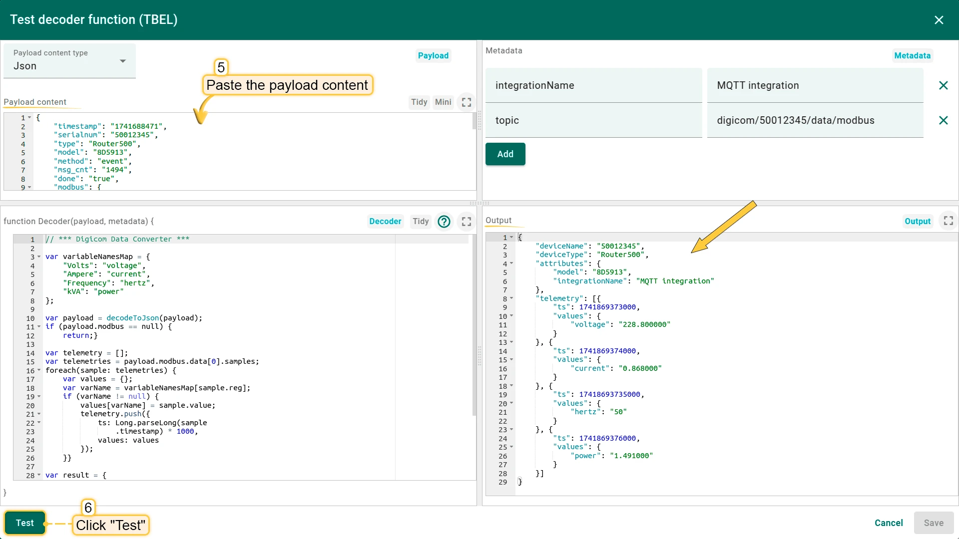Collapse the attributes fold arrow in output

click(511, 264)
